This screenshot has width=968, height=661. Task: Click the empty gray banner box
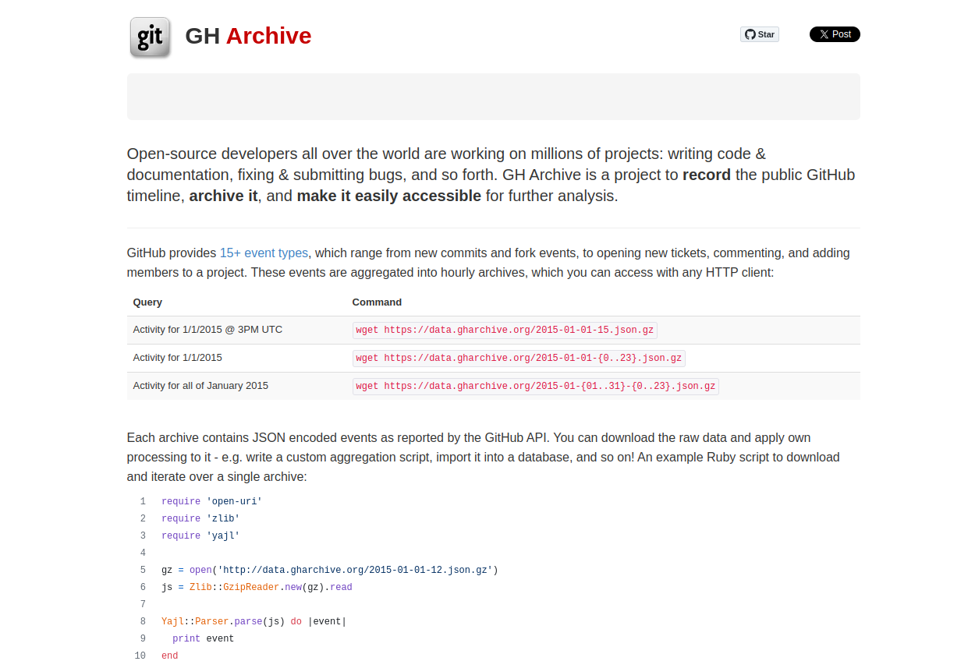point(493,97)
